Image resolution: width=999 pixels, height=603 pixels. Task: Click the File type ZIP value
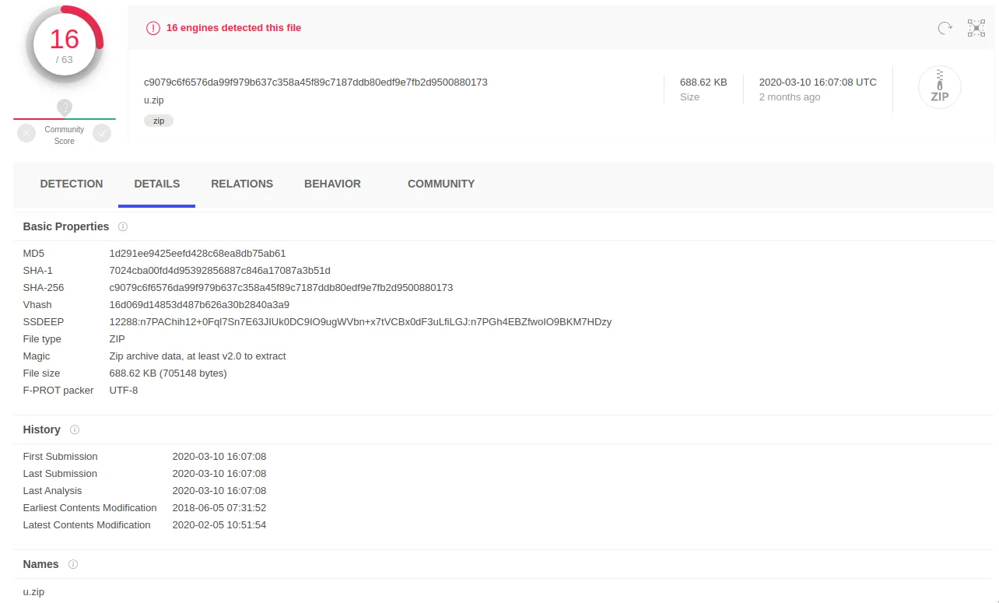pos(117,339)
